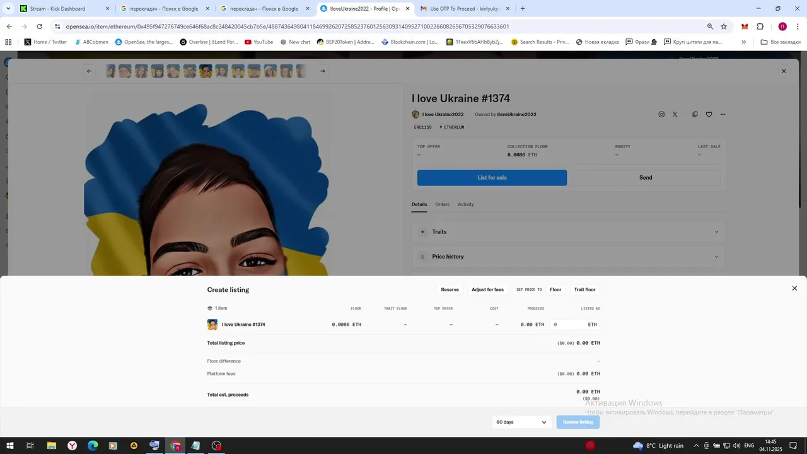The image size is (807, 454).
Task: Open owner IloveUkraine2022 profile link
Action: click(x=516, y=115)
